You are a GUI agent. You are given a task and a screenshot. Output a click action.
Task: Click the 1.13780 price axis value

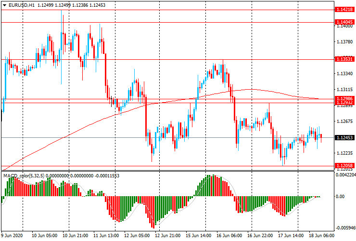[344, 42]
